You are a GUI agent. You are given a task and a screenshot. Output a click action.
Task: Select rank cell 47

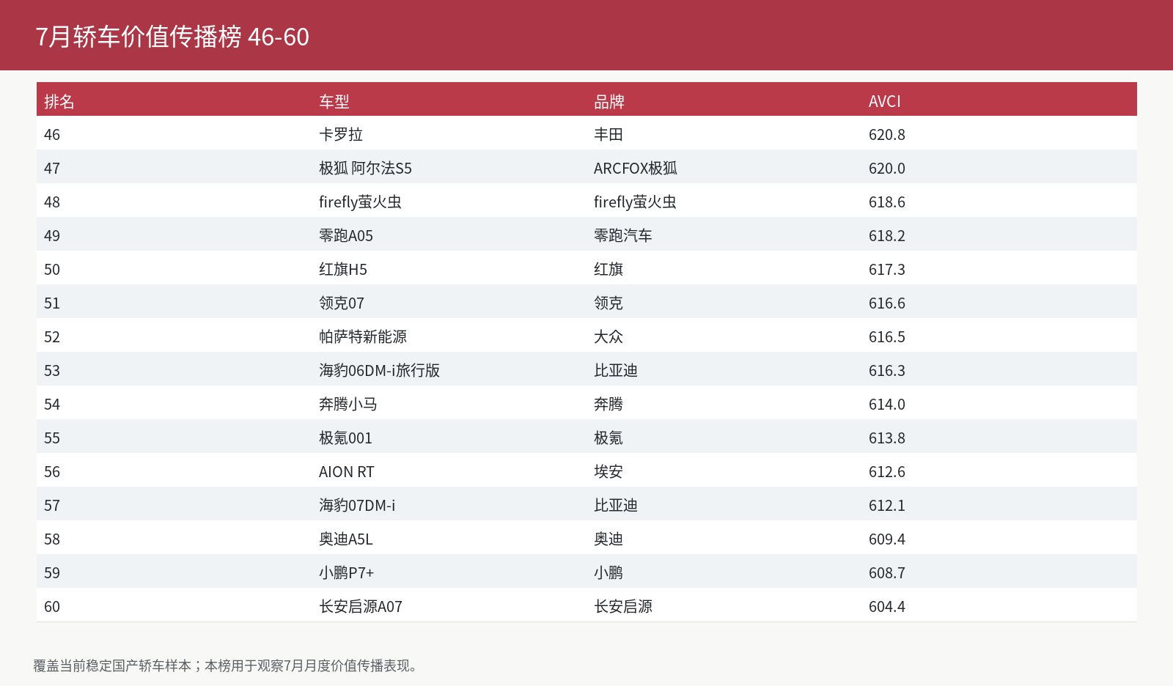(52, 169)
